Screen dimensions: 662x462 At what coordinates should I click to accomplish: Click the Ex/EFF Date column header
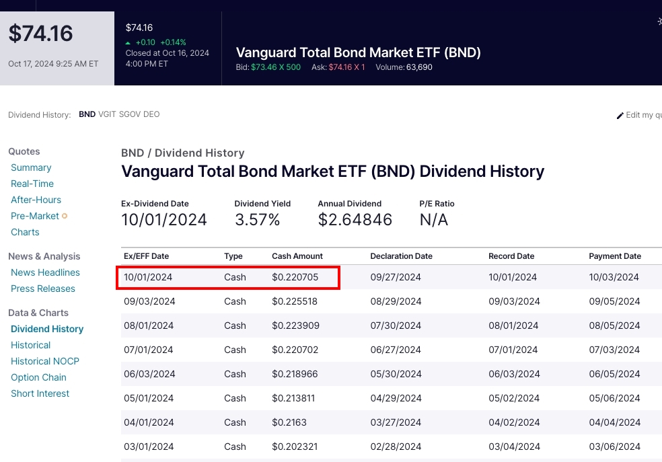[146, 256]
